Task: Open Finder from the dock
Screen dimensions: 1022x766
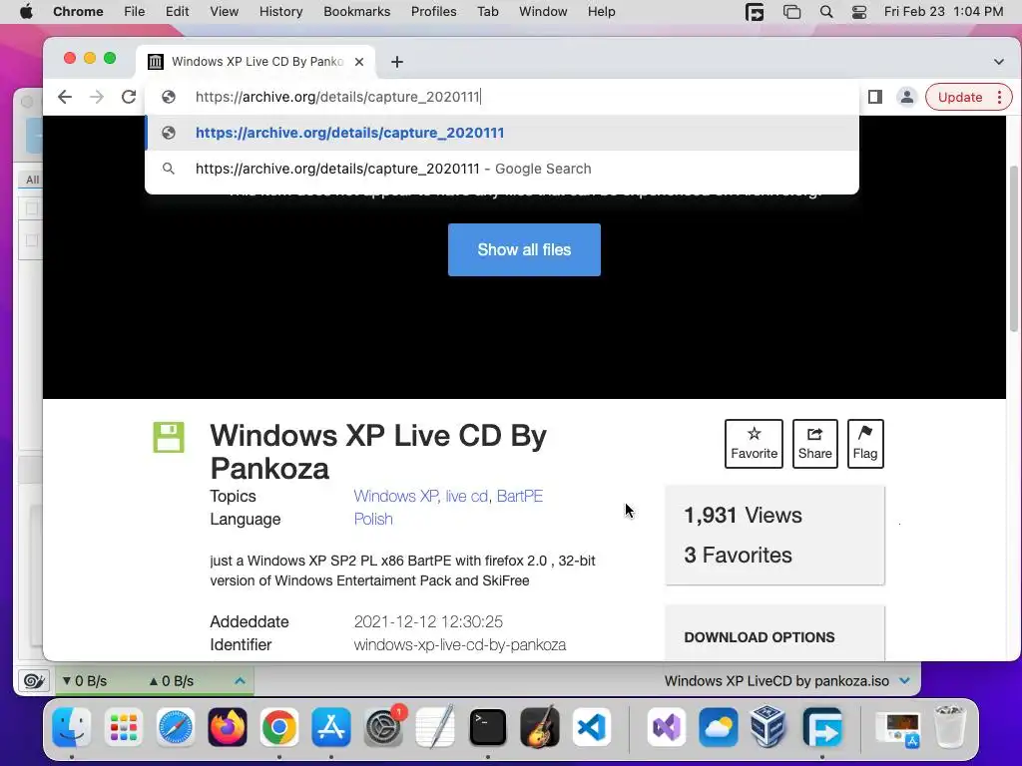Action: tap(72, 727)
